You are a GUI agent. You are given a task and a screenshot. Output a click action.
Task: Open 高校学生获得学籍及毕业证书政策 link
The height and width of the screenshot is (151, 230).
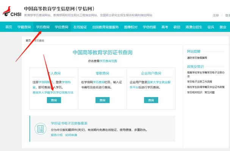point(206,87)
